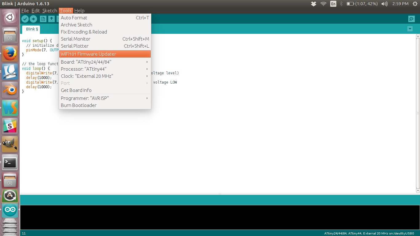
Task: Expand the Board "ATtiny24/44/84" submenu
Action: [x=105, y=62]
